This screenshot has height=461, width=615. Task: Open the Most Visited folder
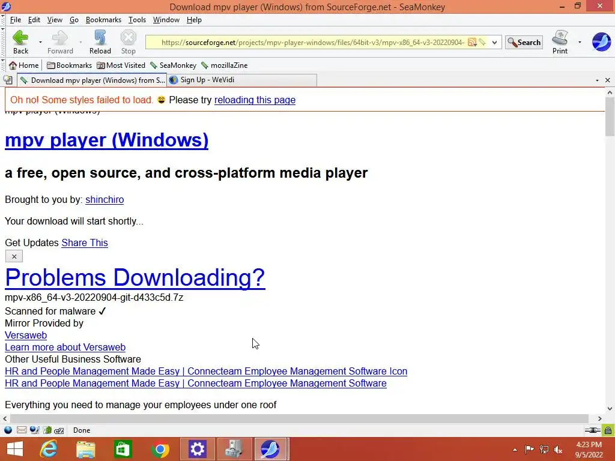coord(121,65)
